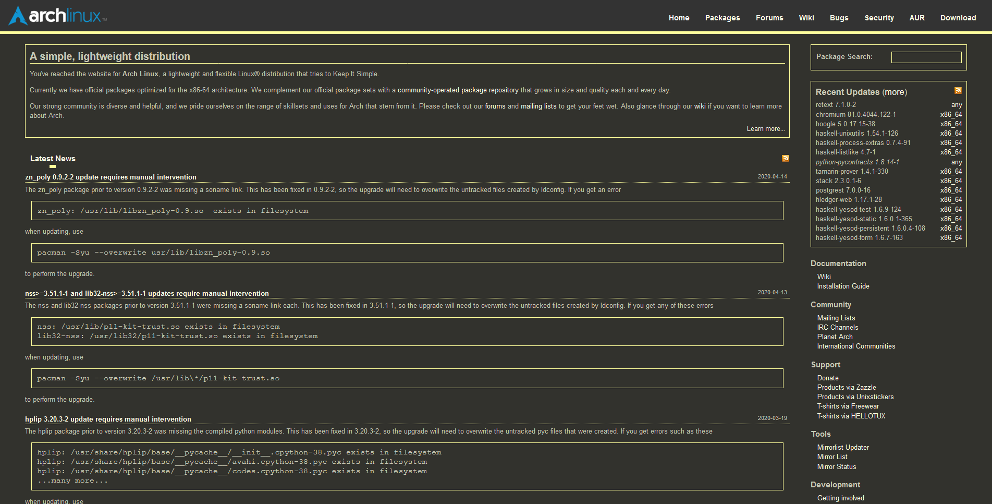Open the Mailing Lists sidebar link
The width and height of the screenshot is (992, 504).
836,318
